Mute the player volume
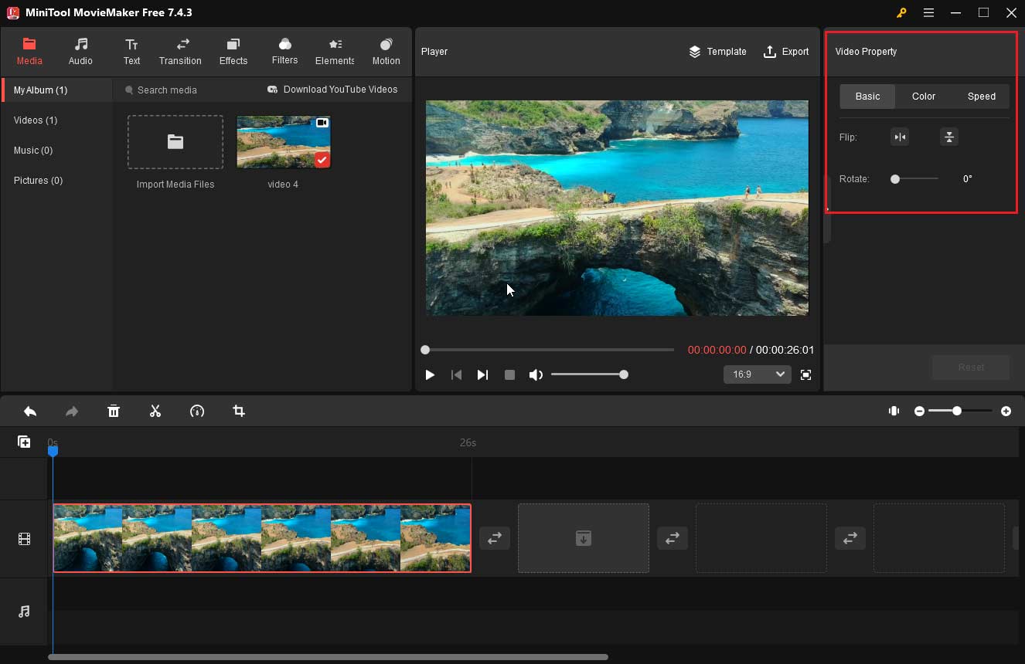 pyautogui.click(x=536, y=375)
